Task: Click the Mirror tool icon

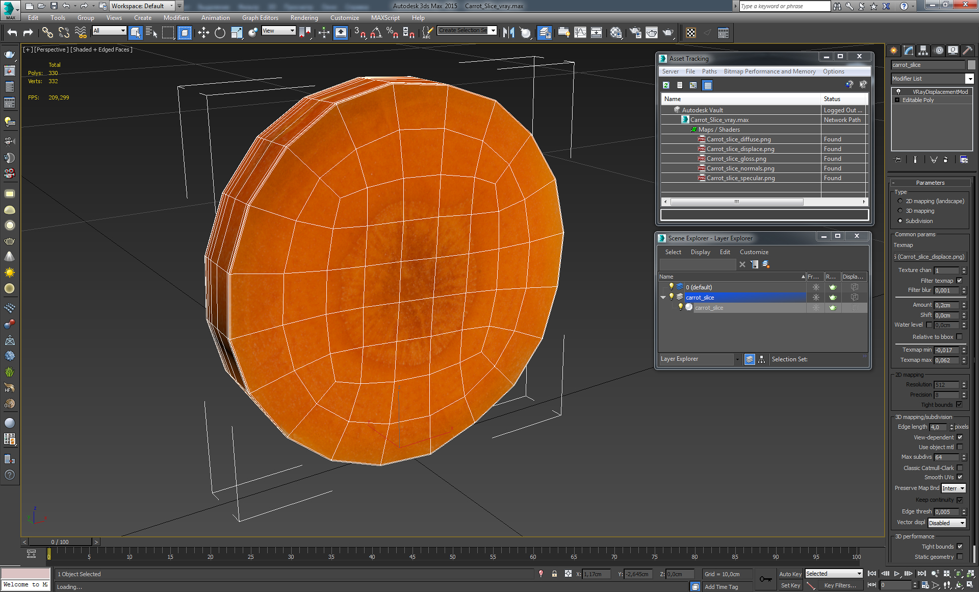Action: (x=508, y=33)
